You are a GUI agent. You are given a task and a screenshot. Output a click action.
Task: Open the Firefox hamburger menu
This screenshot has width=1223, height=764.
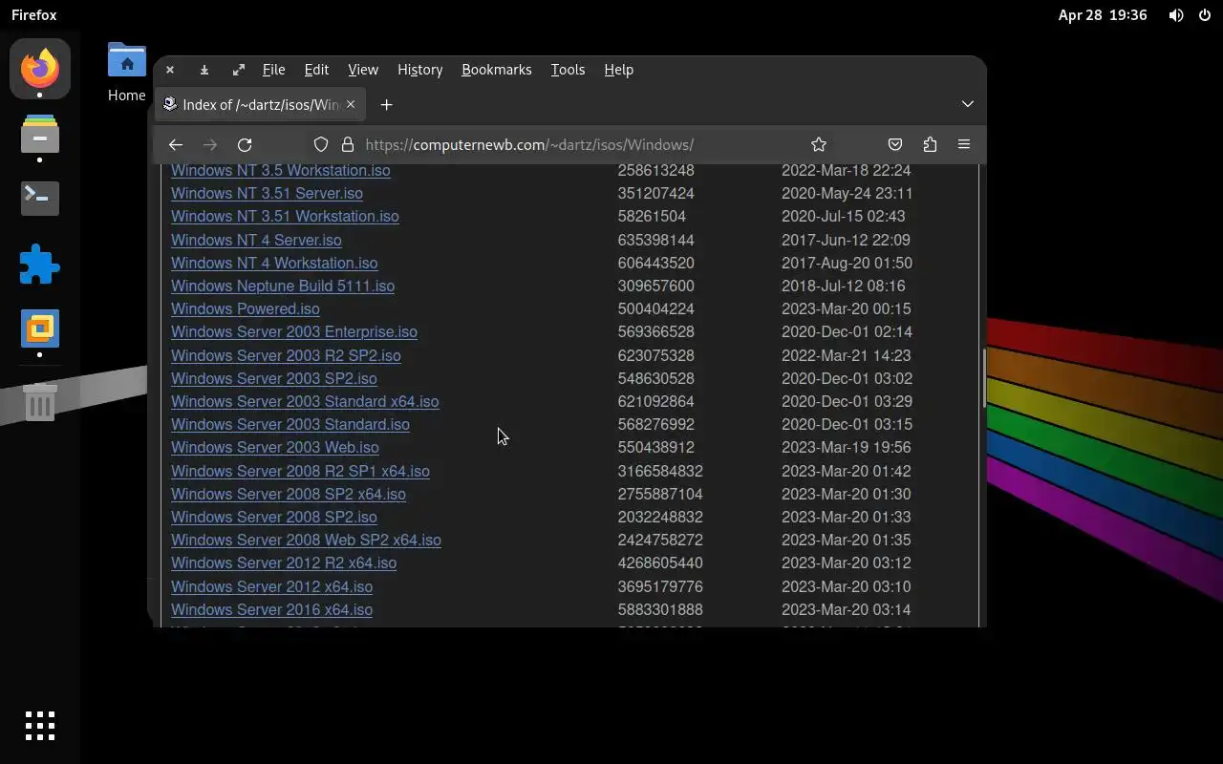point(964,145)
